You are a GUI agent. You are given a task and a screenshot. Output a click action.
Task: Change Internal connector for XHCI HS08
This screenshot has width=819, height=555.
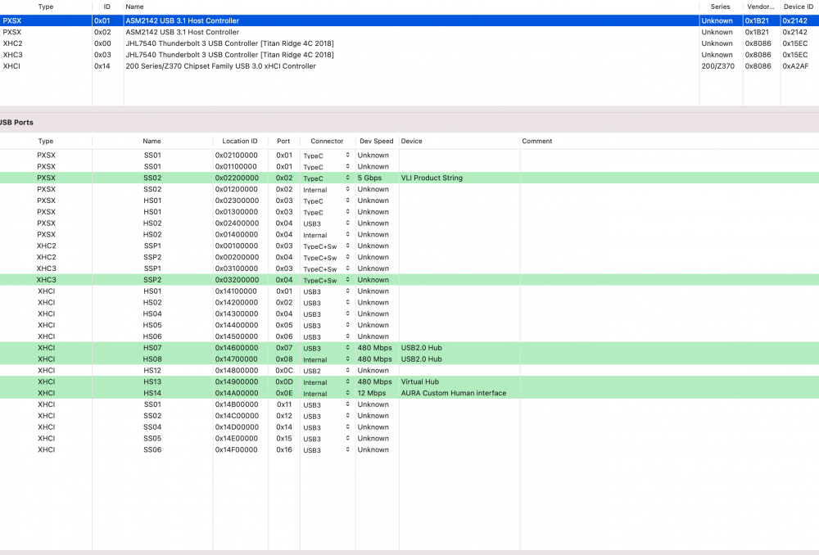[327, 359]
